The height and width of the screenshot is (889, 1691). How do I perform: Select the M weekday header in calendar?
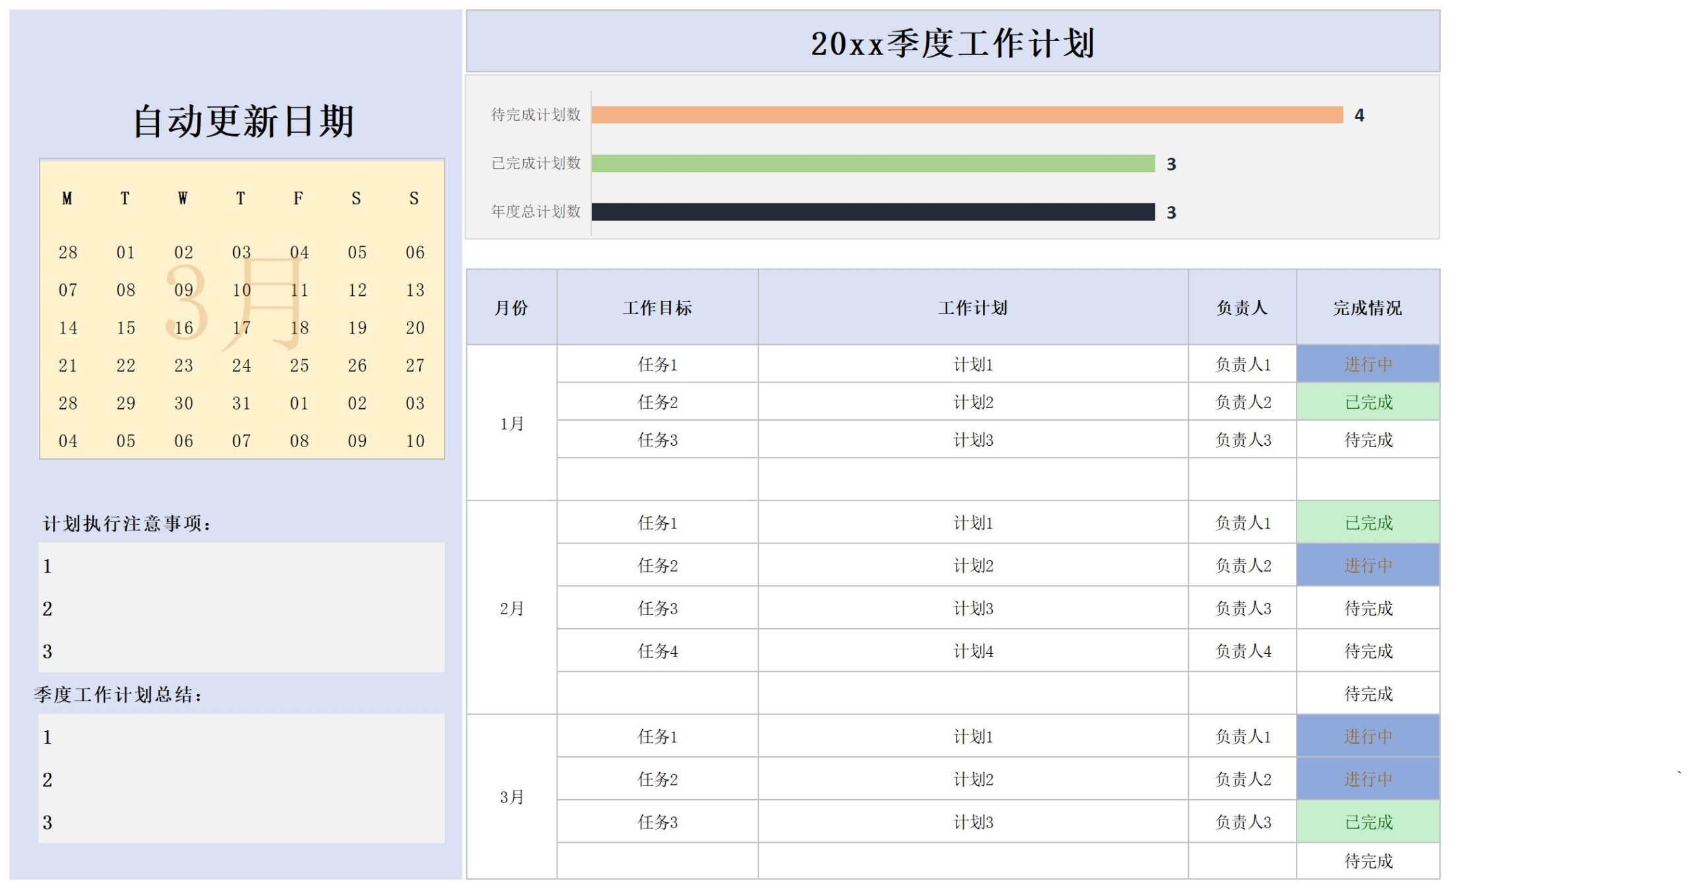tap(67, 198)
